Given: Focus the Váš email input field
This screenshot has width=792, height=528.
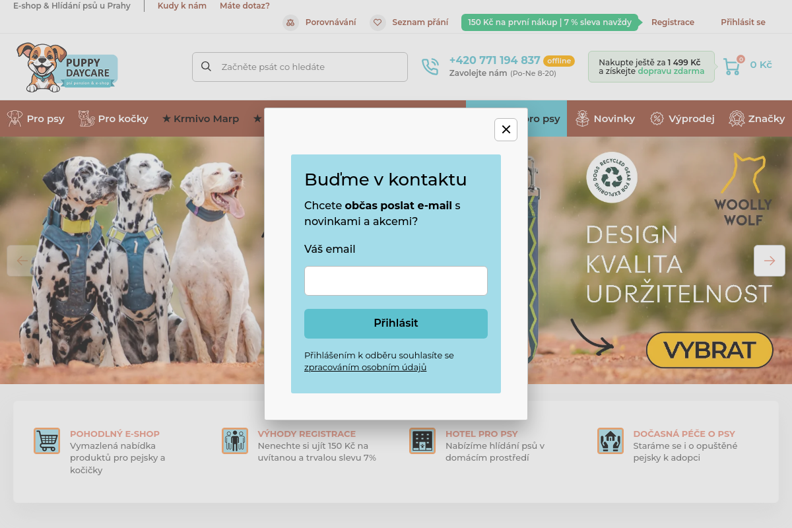Looking at the screenshot, I should [396, 281].
